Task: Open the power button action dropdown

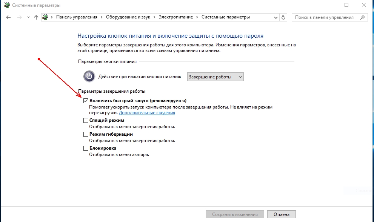Action: coord(215,77)
